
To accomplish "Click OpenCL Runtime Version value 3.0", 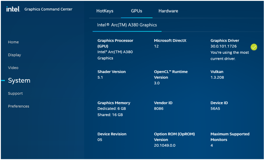I will point(157,83).
